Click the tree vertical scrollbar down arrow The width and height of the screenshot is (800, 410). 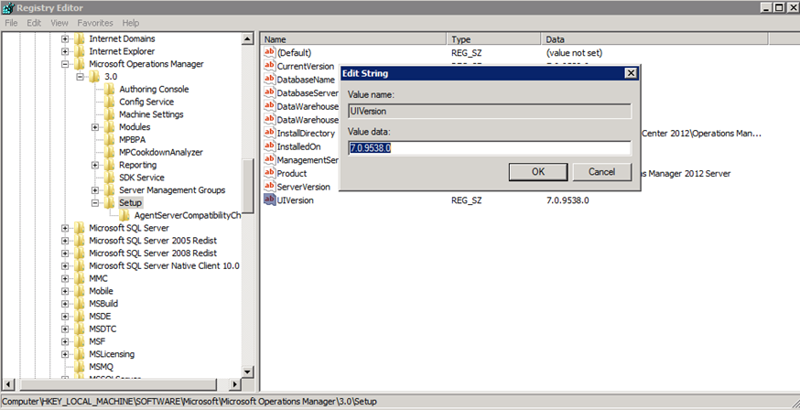(247, 372)
